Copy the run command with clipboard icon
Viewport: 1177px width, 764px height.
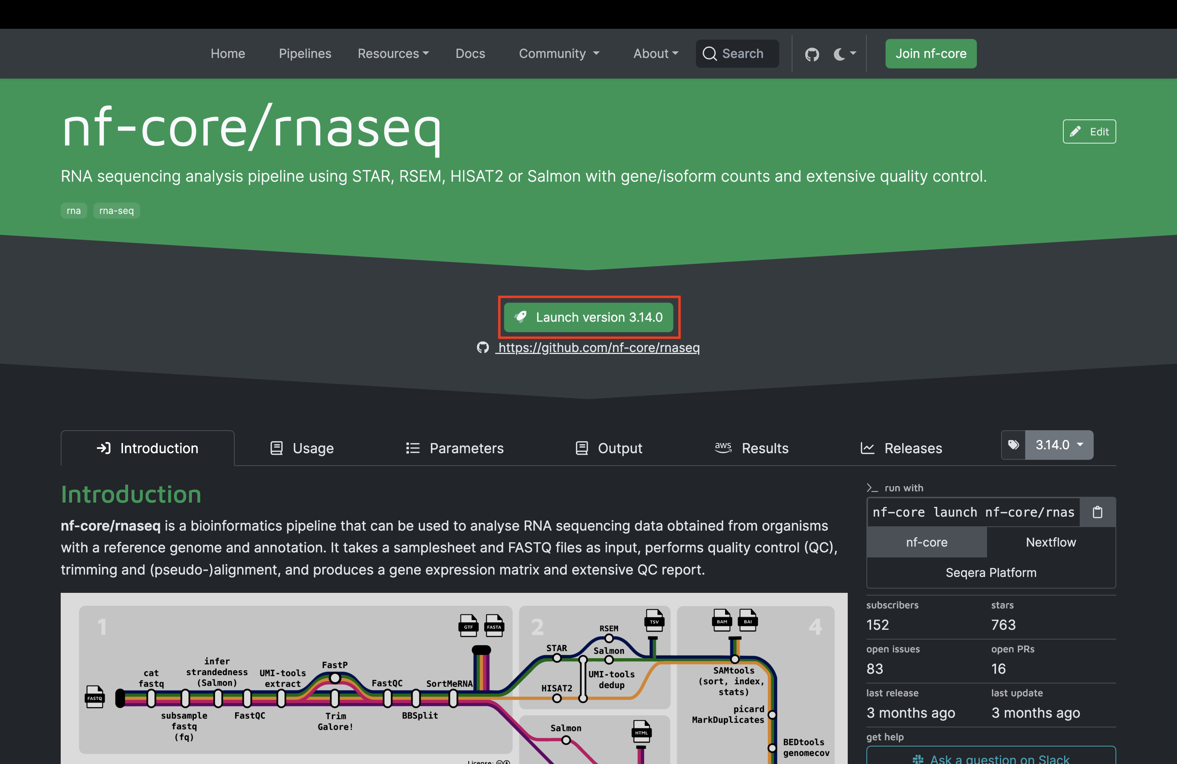pos(1097,512)
